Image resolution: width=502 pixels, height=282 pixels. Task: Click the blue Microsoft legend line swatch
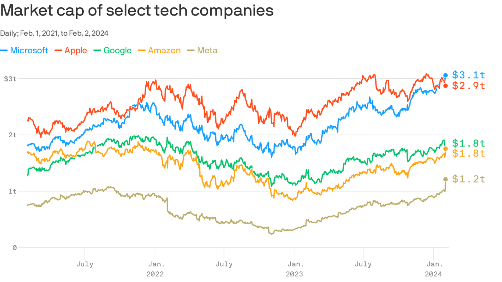pyautogui.click(x=4, y=51)
